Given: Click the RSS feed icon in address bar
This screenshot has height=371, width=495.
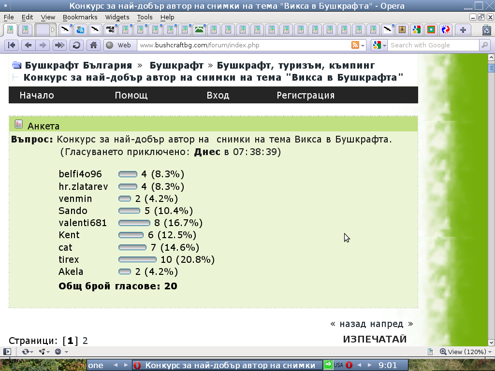Looking at the screenshot, I should coord(355,45).
